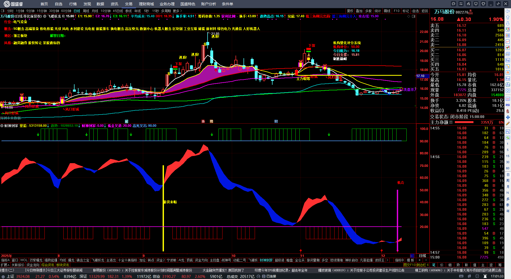511x279 pixels.
Task: Select the pencil drawing tool icon
Action: (508, 123)
